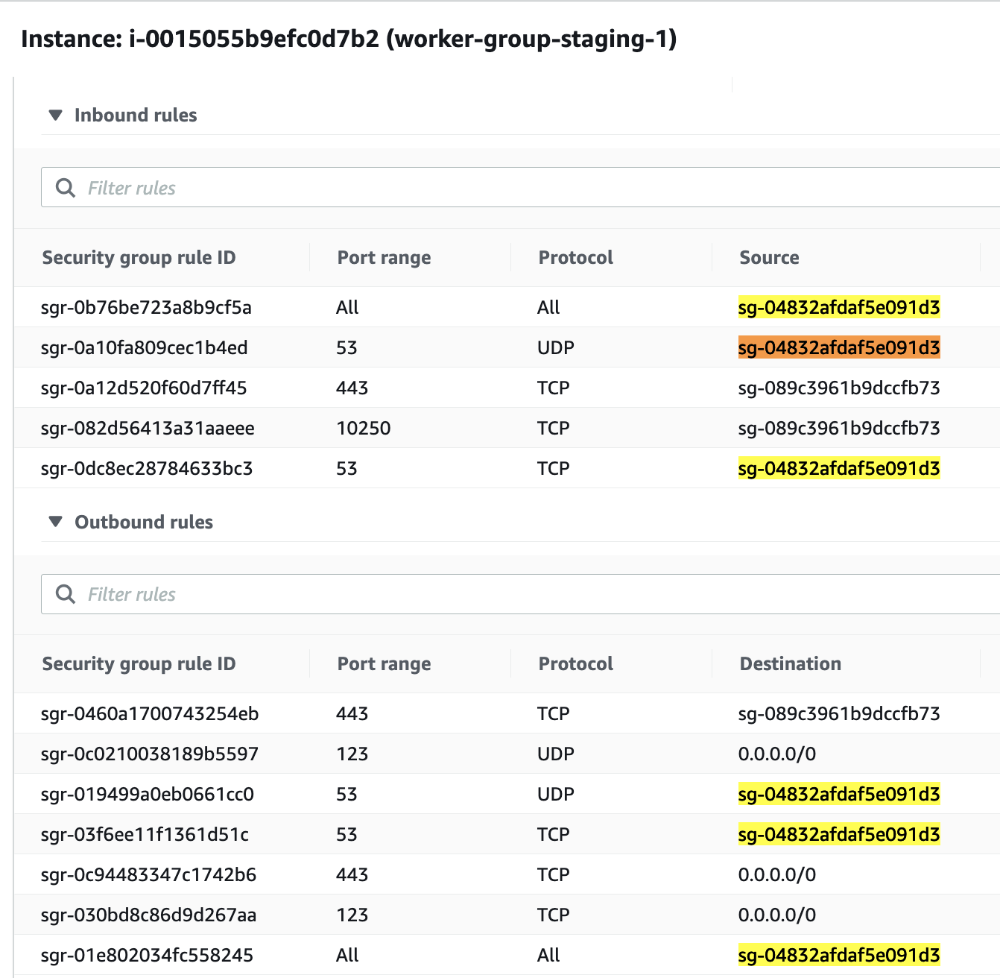The image size is (1000, 978).
Task: Open destination link sg-089c3961b9dccfb73 for rule sgr-0460a1700743254eb
Action: point(839,713)
